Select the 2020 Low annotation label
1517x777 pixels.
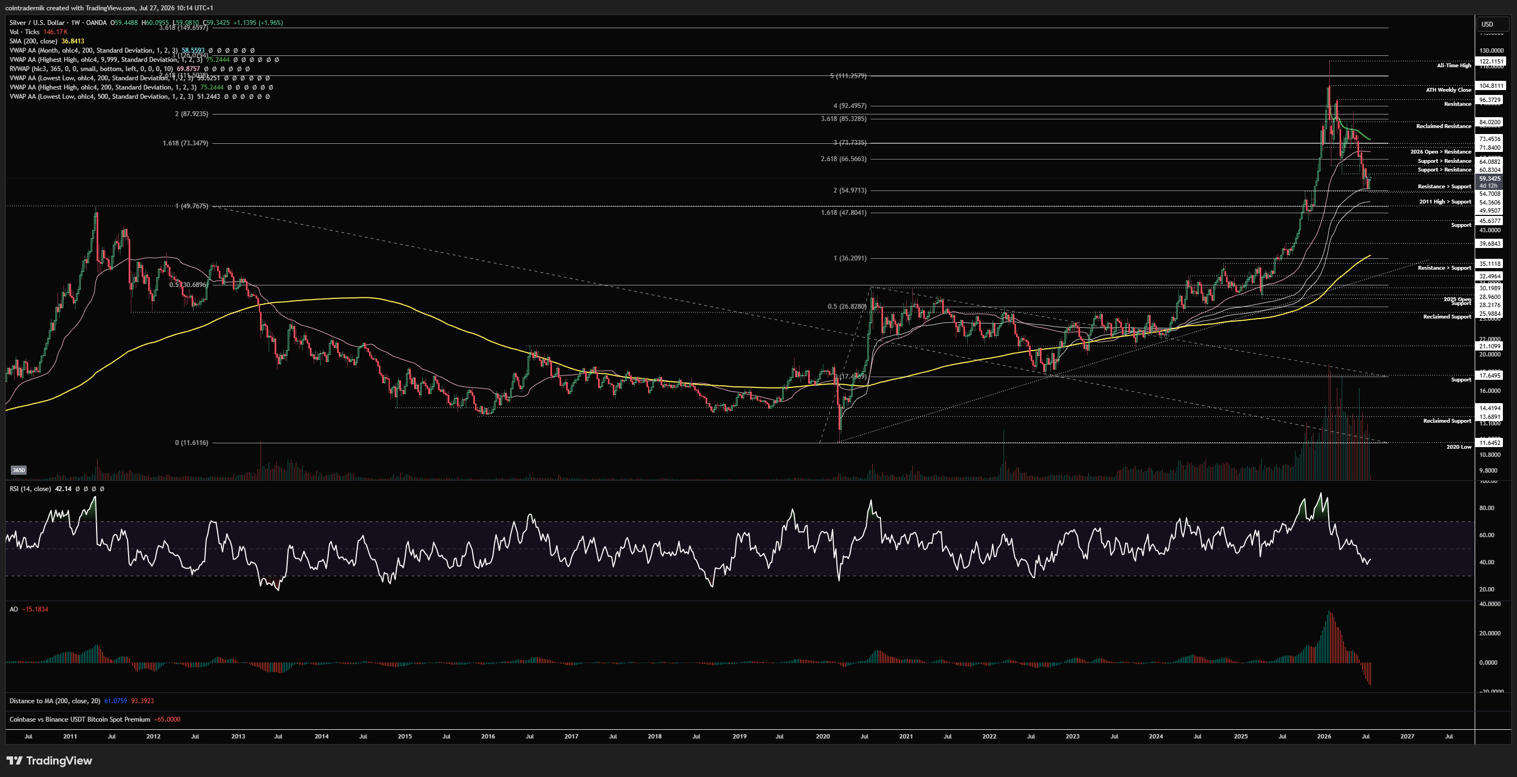point(1459,447)
